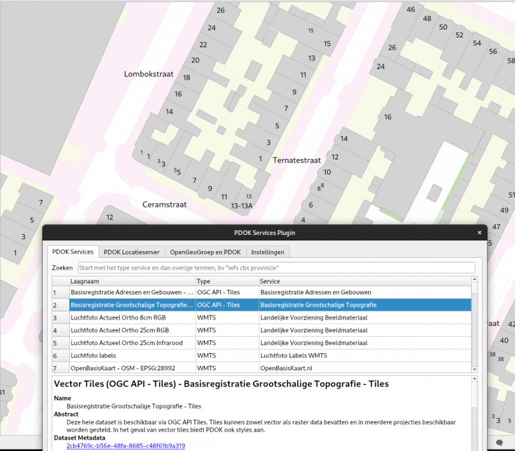Screen dimensions: 515x451
Task: Select row header number 1
Action: 60,293
